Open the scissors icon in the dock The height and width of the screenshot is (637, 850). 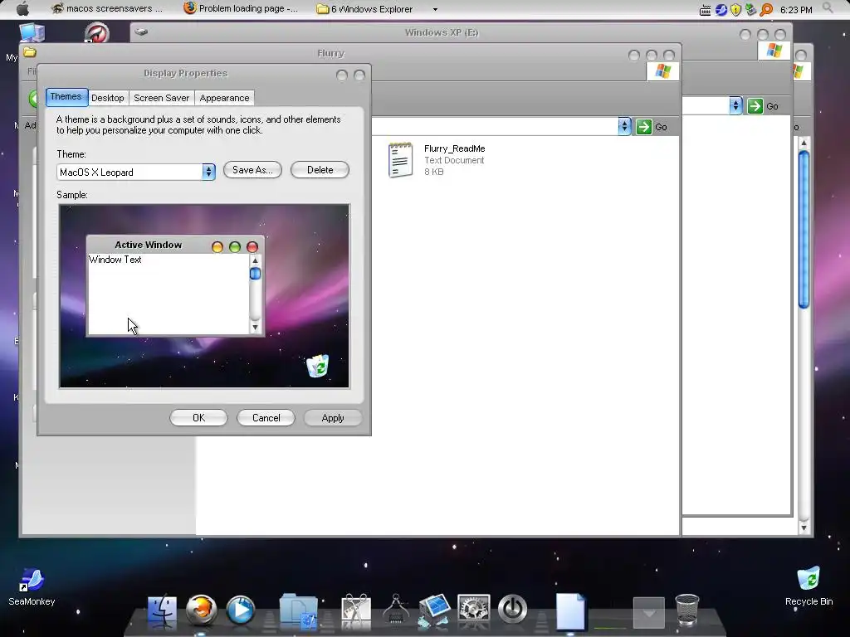click(x=356, y=611)
